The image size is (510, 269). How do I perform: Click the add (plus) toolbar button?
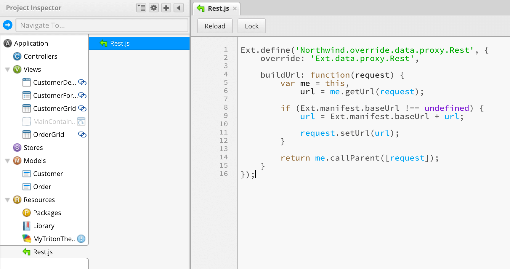click(166, 8)
